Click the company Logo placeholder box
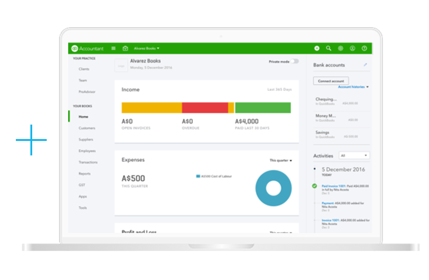429x280 pixels. [121, 66]
